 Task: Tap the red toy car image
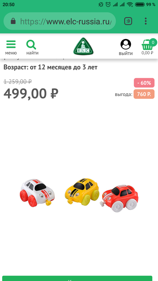coord(119,199)
